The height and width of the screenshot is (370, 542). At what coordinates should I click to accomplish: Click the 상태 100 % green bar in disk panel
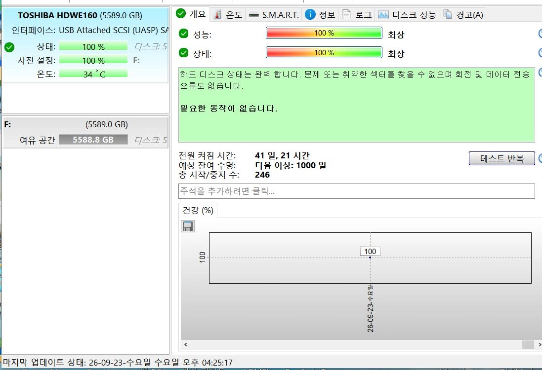(x=93, y=46)
